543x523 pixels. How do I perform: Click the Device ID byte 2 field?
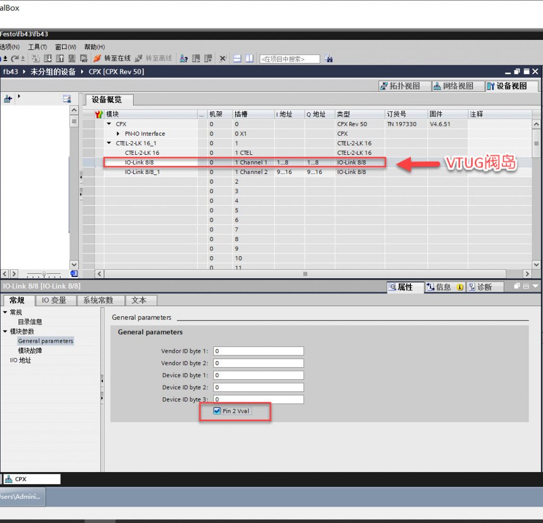258,387
